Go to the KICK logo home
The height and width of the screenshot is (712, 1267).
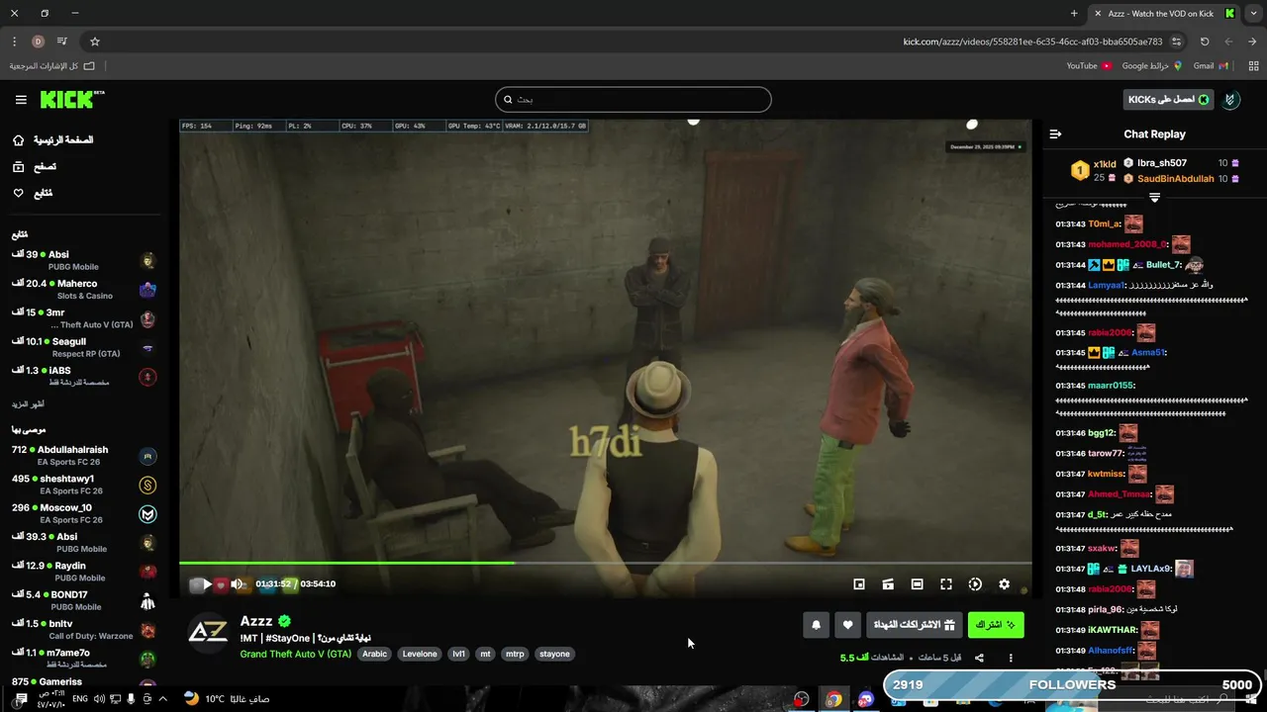(72, 100)
